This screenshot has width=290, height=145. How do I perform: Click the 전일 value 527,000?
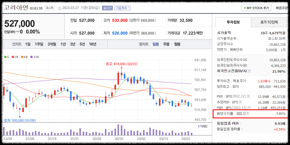[x=87, y=20]
